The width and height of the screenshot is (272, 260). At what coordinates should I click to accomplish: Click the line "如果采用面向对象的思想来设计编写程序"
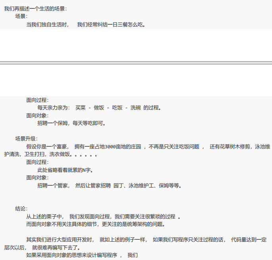[71, 255]
